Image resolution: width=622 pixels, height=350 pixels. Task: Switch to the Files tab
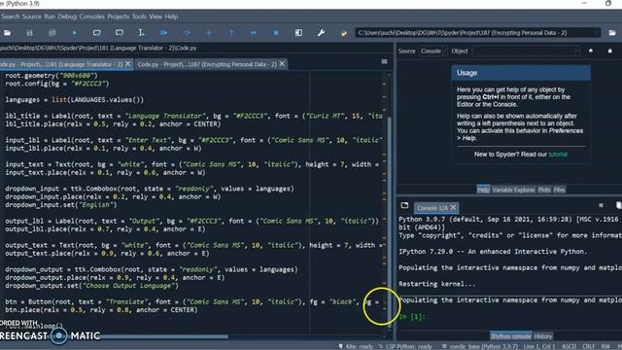pyautogui.click(x=559, y=190)
